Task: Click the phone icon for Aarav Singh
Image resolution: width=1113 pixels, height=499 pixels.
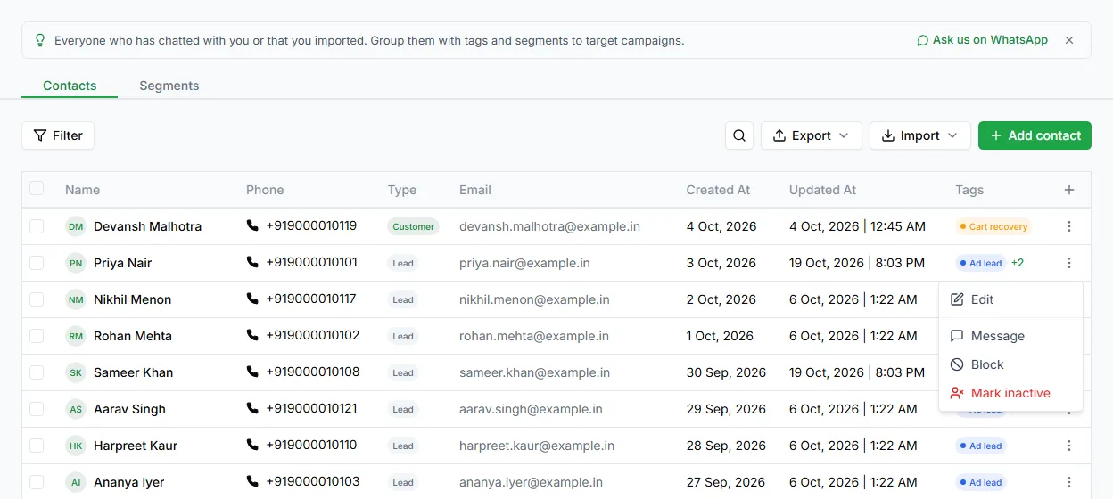Action: [252, 408]
